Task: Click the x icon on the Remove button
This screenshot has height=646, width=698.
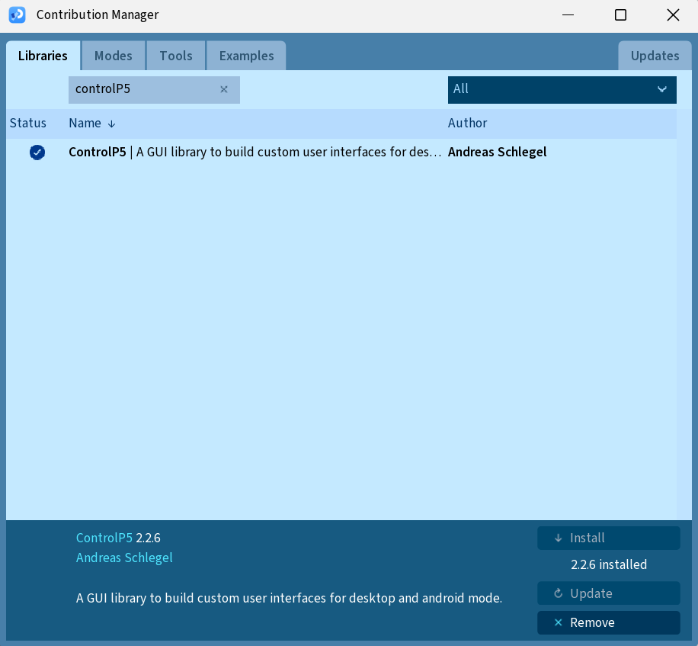Action: pyautogui.click(x=559, y=622)
